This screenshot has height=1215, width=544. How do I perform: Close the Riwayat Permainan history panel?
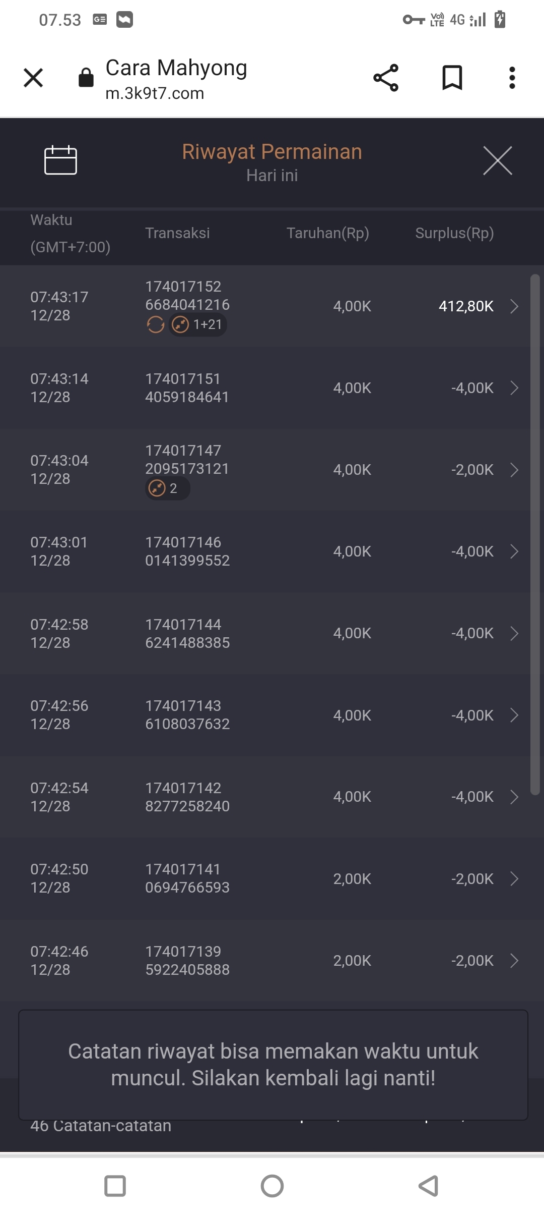point(497,161)
